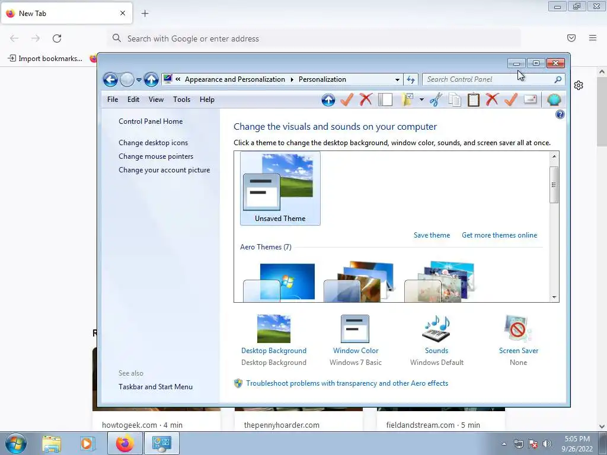Click the monitor icon at the address bar start
Image resolution: width=607 pixels, height=455 pixels.
pos(168,79)
